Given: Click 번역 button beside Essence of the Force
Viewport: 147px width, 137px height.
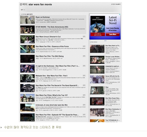Looking at the screenshot, I should click(x=84, y=46).
